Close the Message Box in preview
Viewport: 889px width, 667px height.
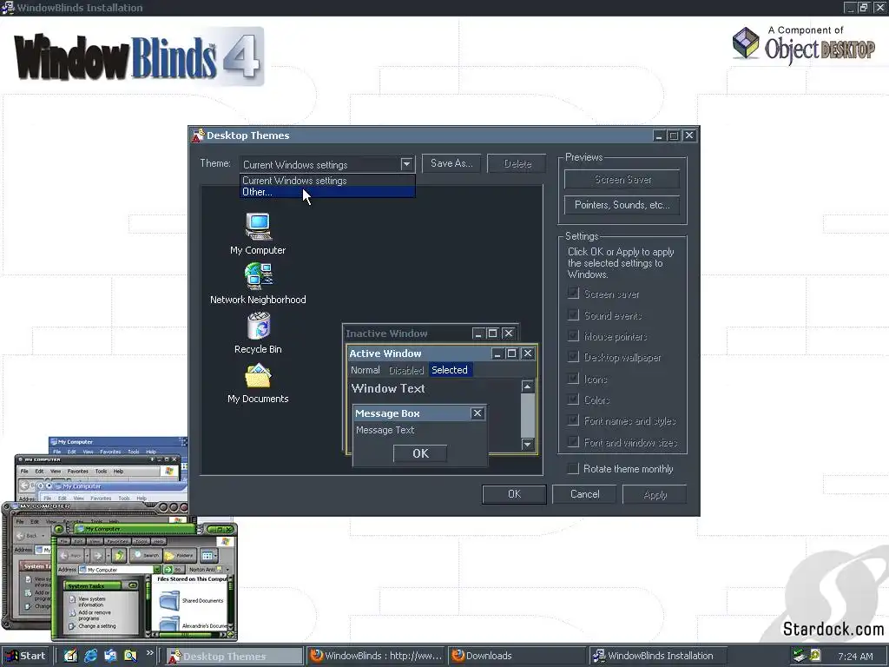pos(477,413)
